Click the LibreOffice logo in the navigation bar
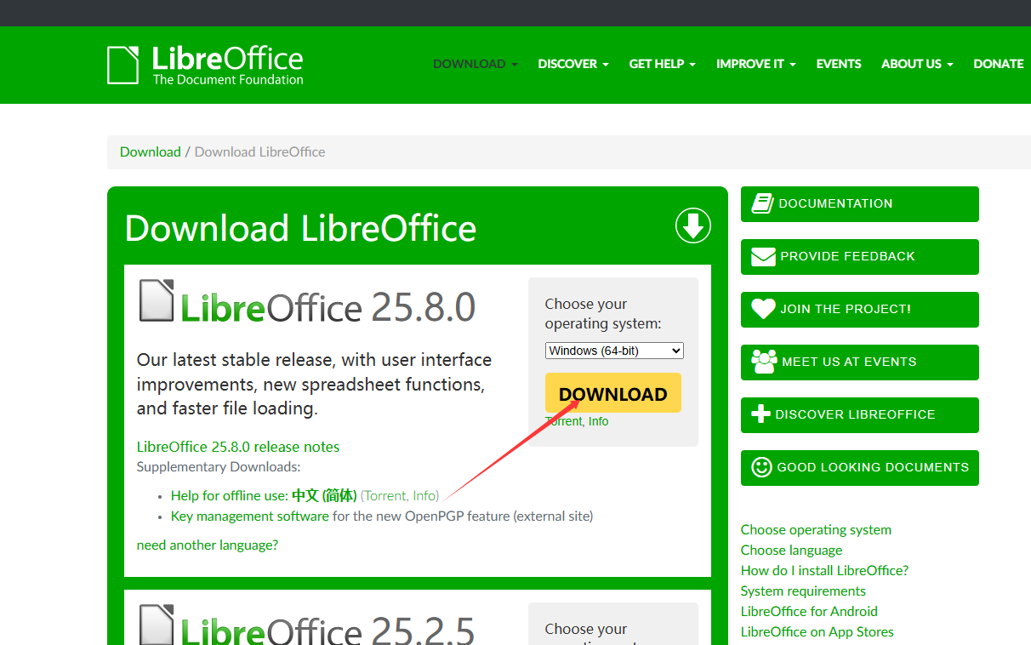Screen dimensions: 1031x645 click(204, 65)
